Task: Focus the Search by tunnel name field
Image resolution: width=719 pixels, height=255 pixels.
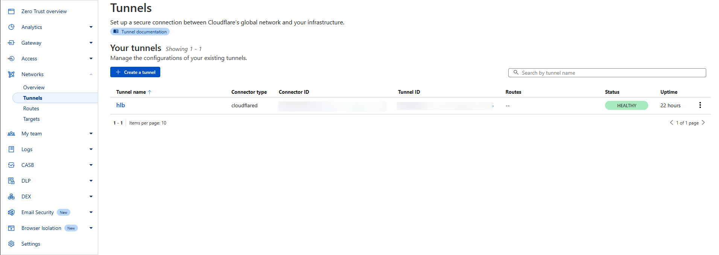Action: (610, 73)
